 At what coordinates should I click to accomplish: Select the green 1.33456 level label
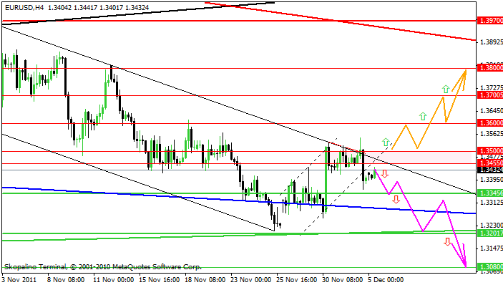[490, 193]
